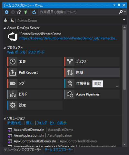Click the 開く... link
The width and height of the screenshot is (129, 155).
[30, 123]
